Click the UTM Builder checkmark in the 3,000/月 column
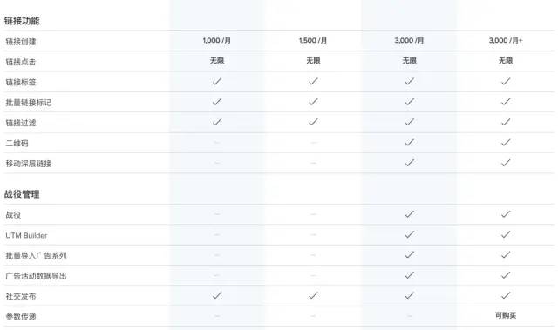558x330 pixels. pos(409,234)
